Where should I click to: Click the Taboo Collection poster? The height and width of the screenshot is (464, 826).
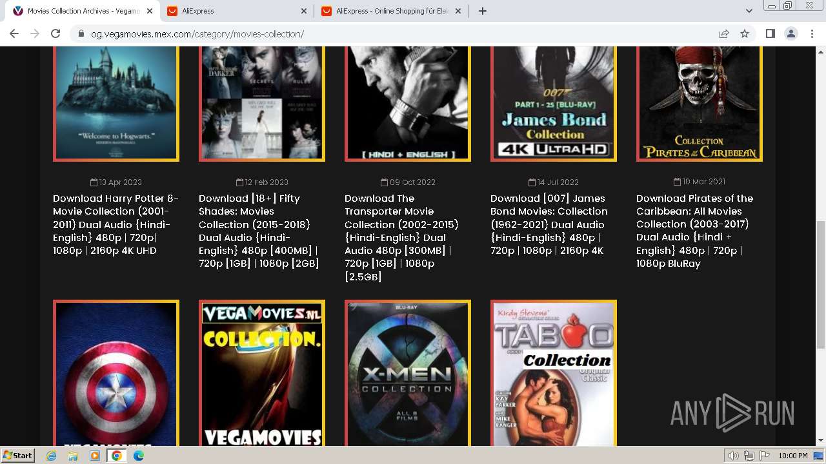(554, 373)
